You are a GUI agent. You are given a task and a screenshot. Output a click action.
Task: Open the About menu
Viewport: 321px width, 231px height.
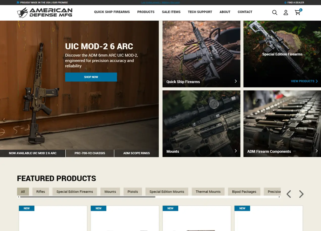[x=225, y=12]
